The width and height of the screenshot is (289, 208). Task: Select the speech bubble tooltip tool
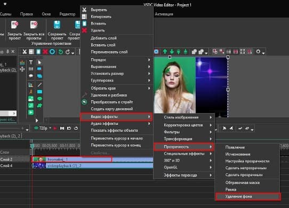31,76
